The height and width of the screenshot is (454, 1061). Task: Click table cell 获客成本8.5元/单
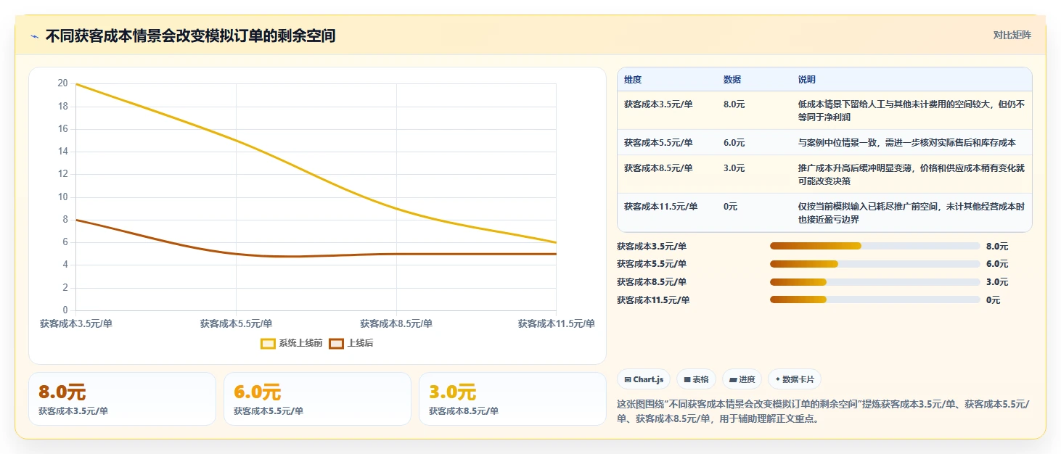[658, 168]
